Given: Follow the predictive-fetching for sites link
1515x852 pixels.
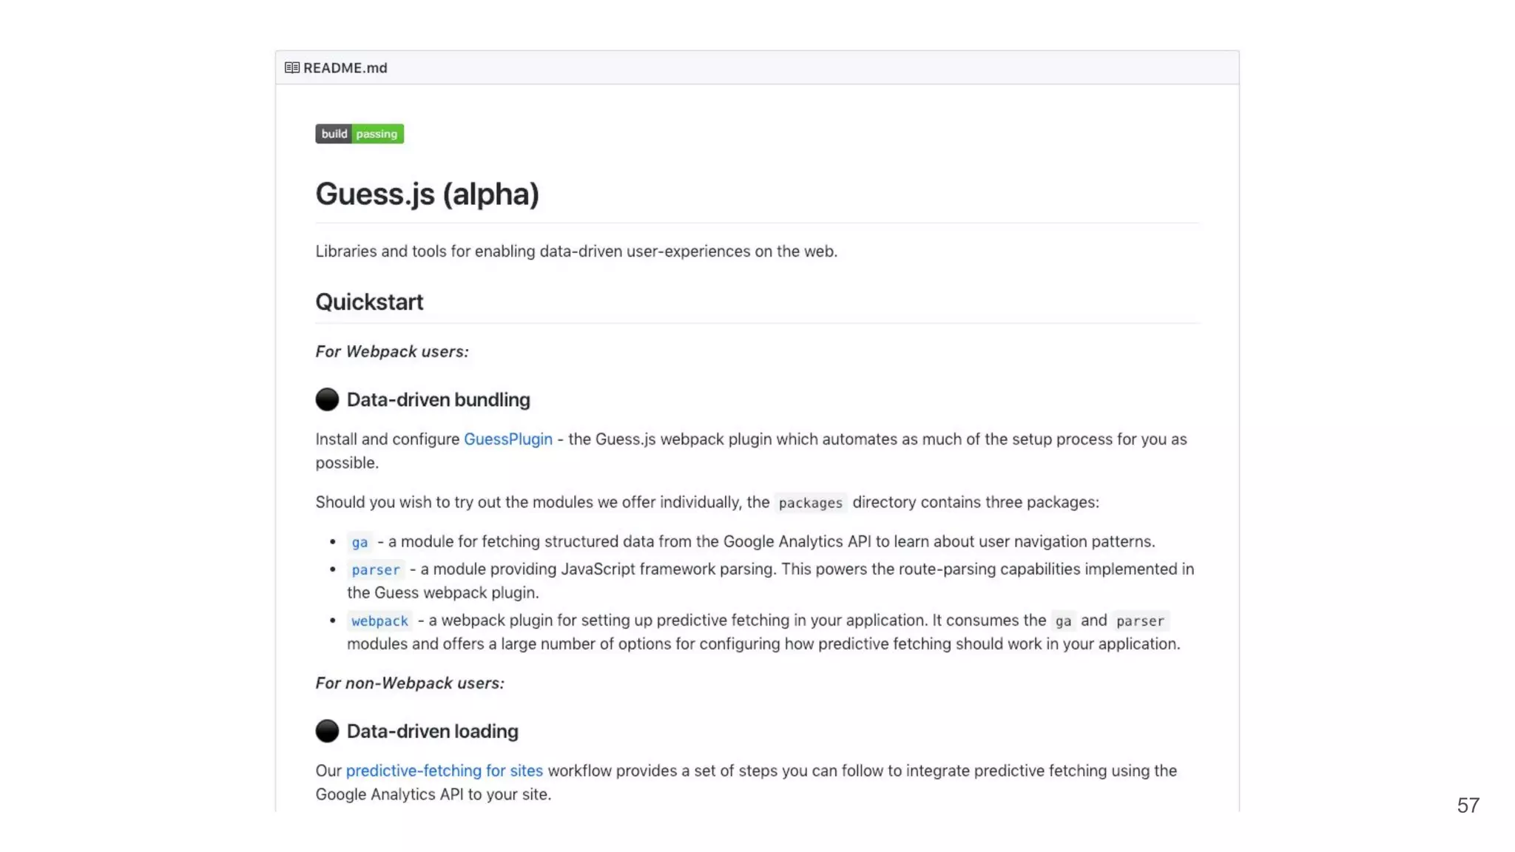Looking at the screenshot, I should click(x=444, y=771).
